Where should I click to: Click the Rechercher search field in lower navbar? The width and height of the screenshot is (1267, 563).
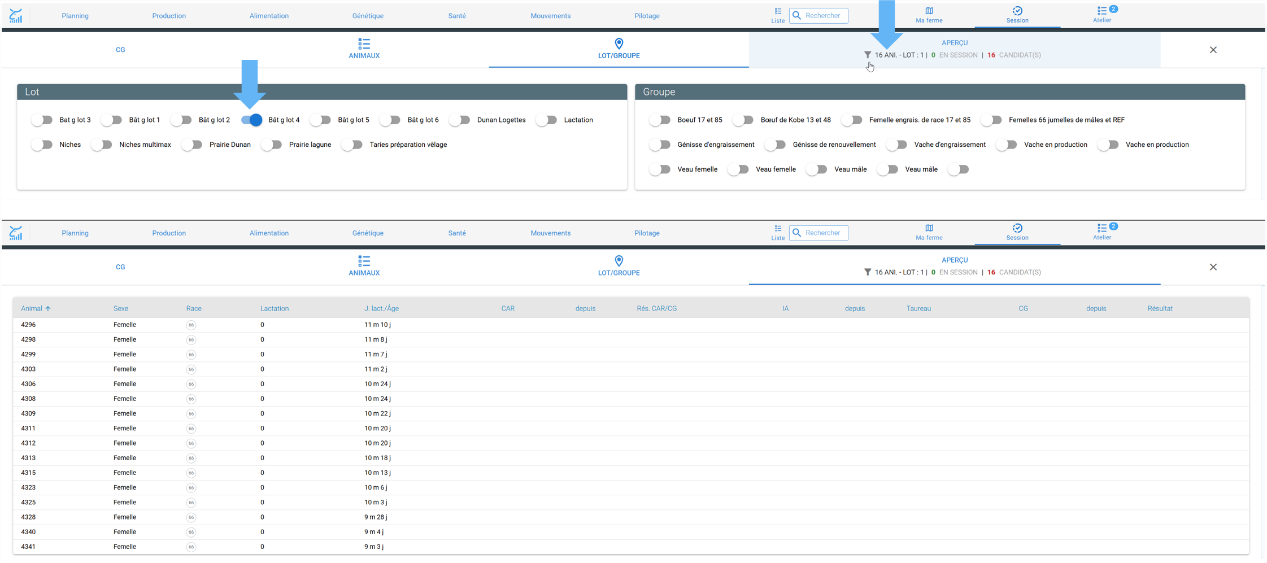(x=818, y=233)
